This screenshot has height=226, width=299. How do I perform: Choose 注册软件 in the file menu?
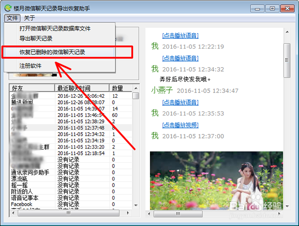click(x=30, y=66)
